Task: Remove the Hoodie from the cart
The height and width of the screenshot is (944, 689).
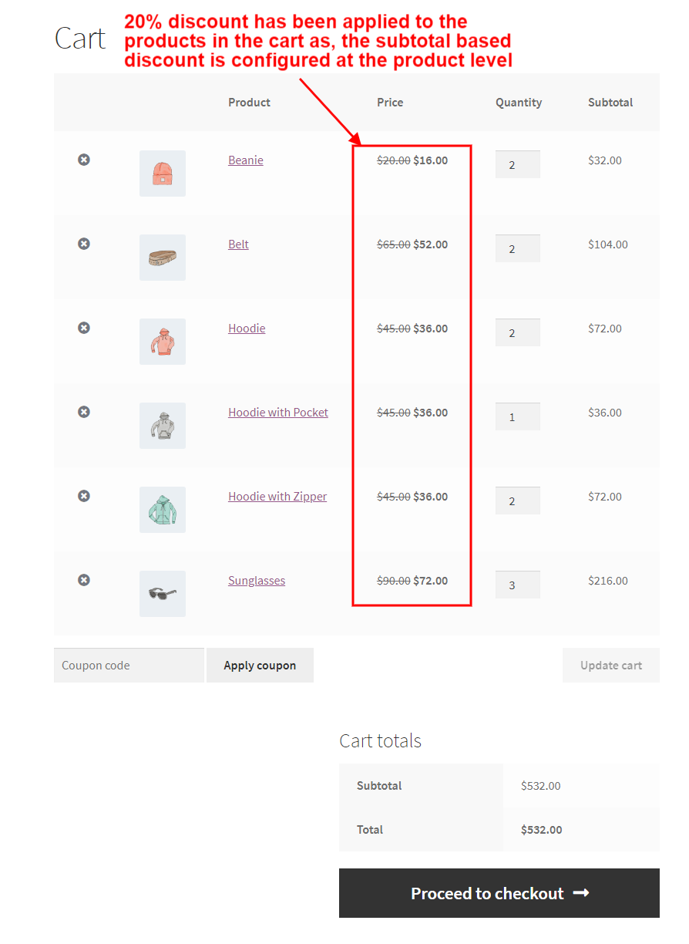Action: click(83, 328)
